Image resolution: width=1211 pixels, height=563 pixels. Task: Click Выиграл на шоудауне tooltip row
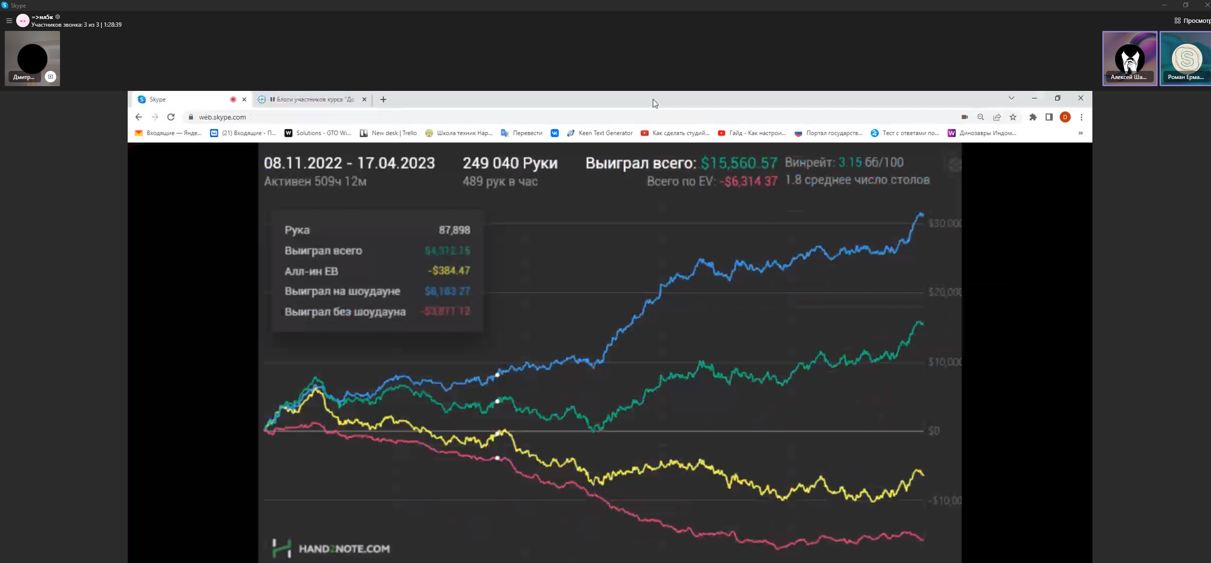click(377, 291)
